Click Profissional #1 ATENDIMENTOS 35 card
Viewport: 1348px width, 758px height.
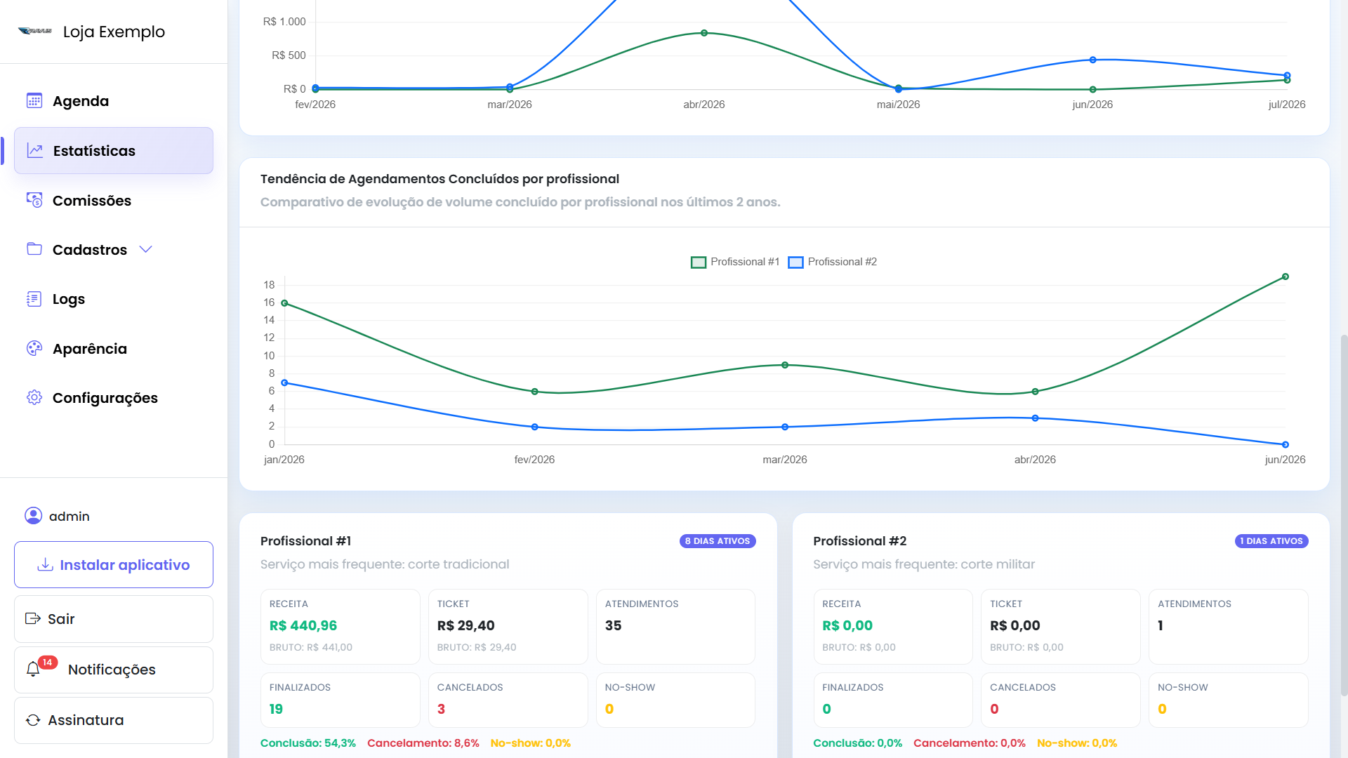pos(675,626)
